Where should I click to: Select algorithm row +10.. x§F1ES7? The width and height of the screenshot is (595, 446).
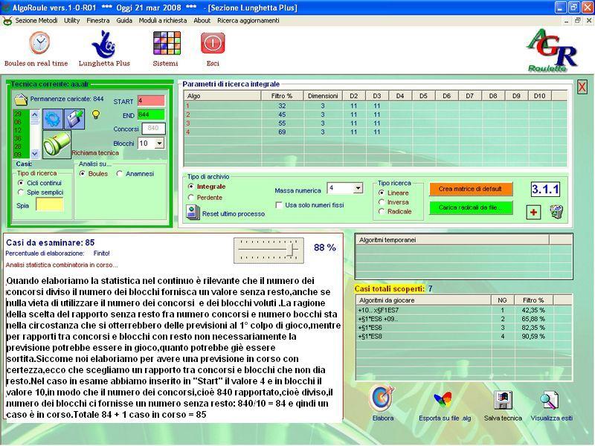[463, 310]
